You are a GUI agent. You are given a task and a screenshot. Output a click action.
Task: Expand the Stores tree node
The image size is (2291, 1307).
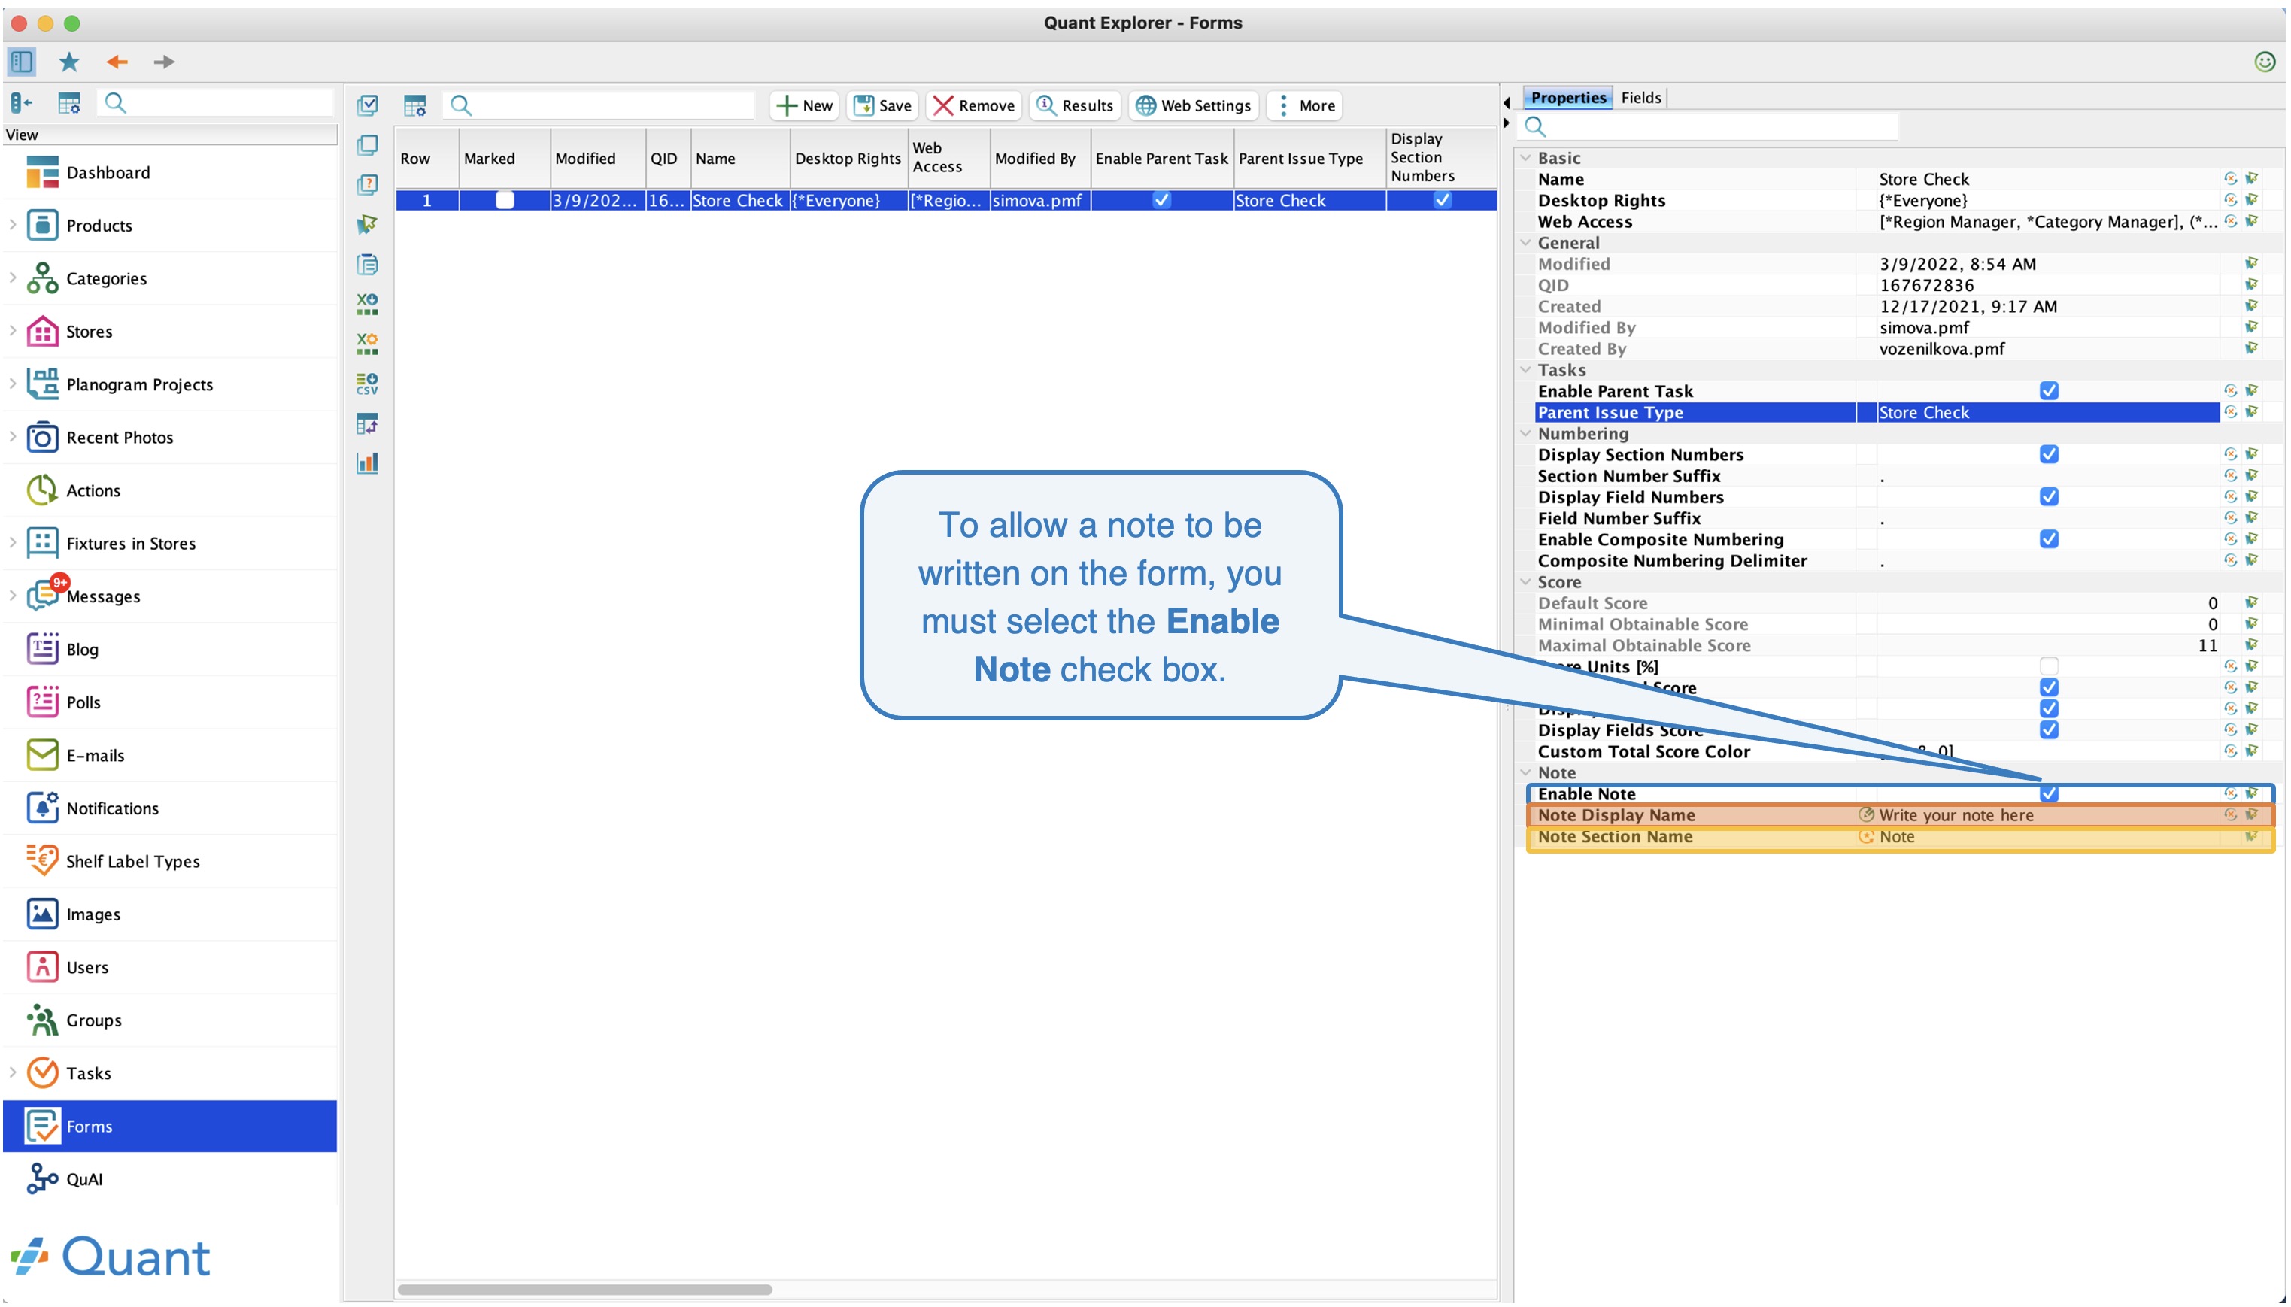pos(13,330)
